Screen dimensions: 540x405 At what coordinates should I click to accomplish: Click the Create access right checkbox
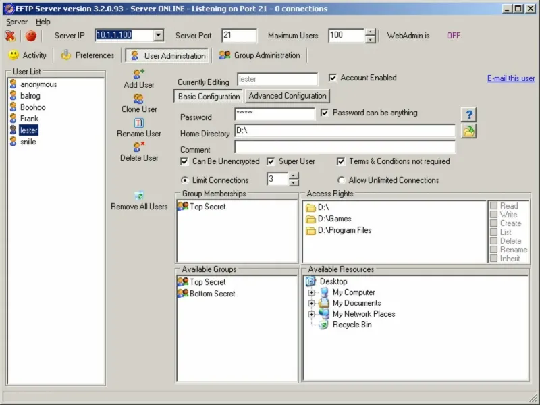click(x=493, y=223)
